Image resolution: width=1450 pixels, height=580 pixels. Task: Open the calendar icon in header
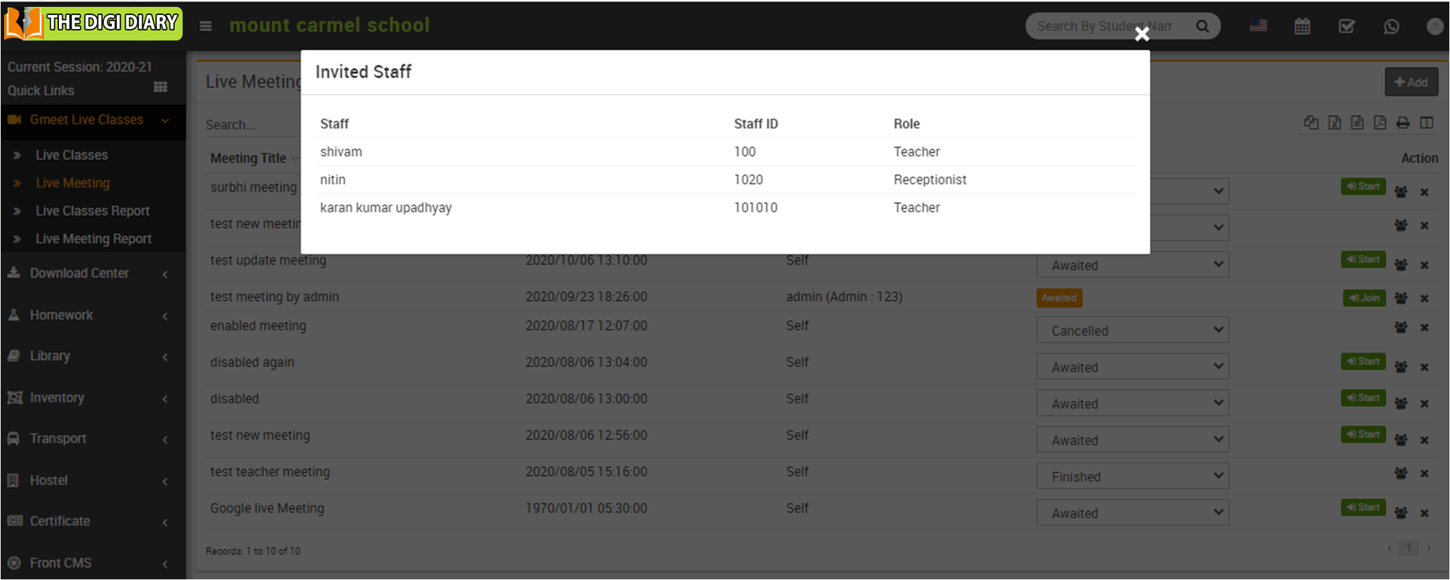tap(1302, 27)
